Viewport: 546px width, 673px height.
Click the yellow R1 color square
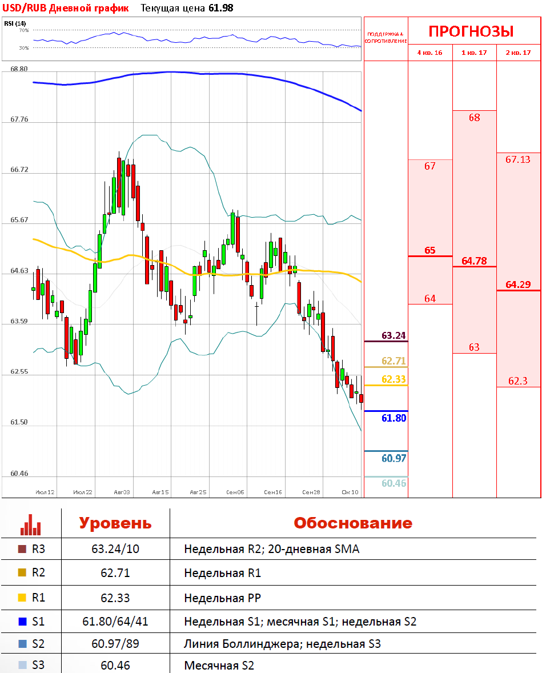pyautogui.click(x=22, y=598)
